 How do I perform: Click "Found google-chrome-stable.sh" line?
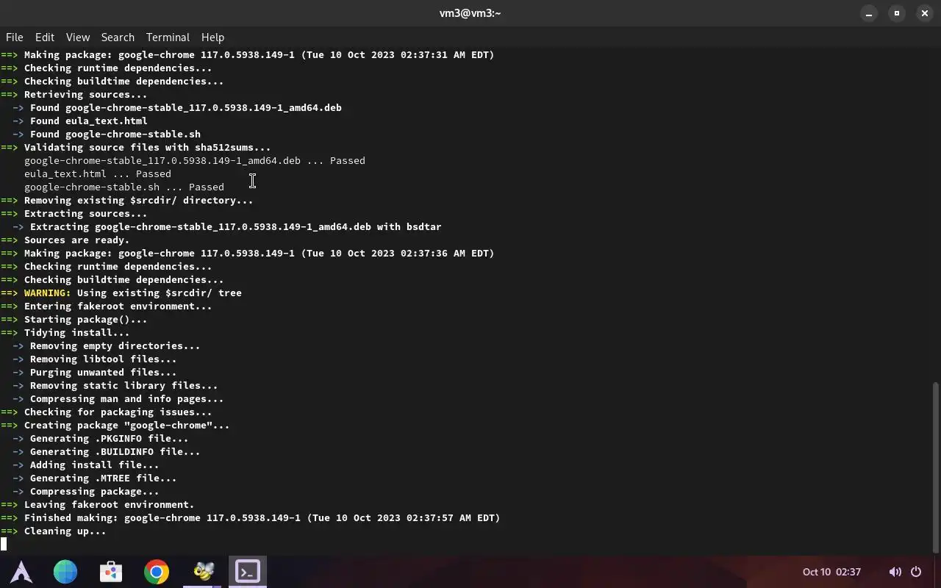click(x=115, y=134)
